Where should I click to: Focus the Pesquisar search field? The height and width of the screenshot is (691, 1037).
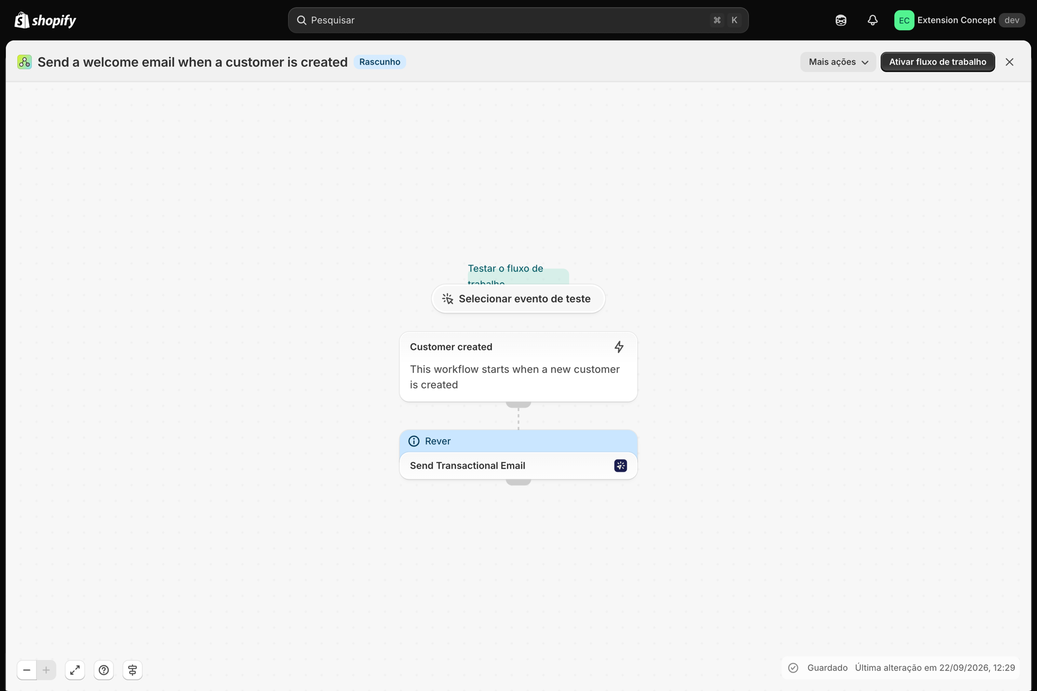[x=518, y=21]
